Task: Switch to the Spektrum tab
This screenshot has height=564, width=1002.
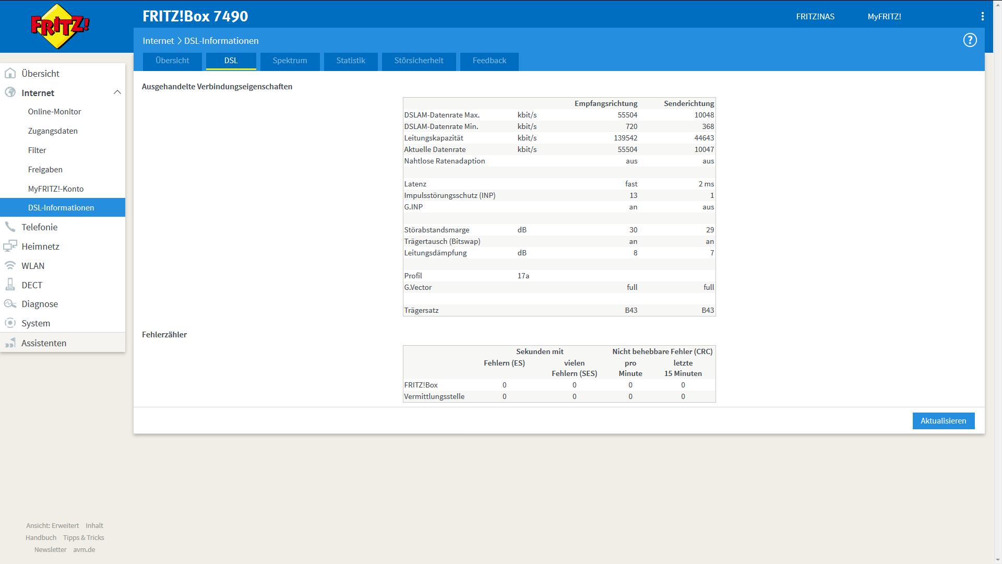Action: tap(290, 61)
